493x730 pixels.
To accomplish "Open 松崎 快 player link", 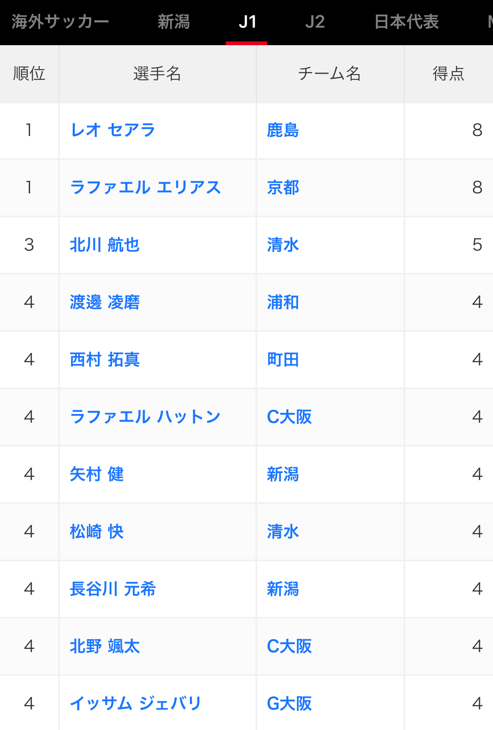I will [97, 532].
